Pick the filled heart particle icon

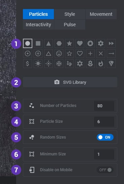coord(80,43)
